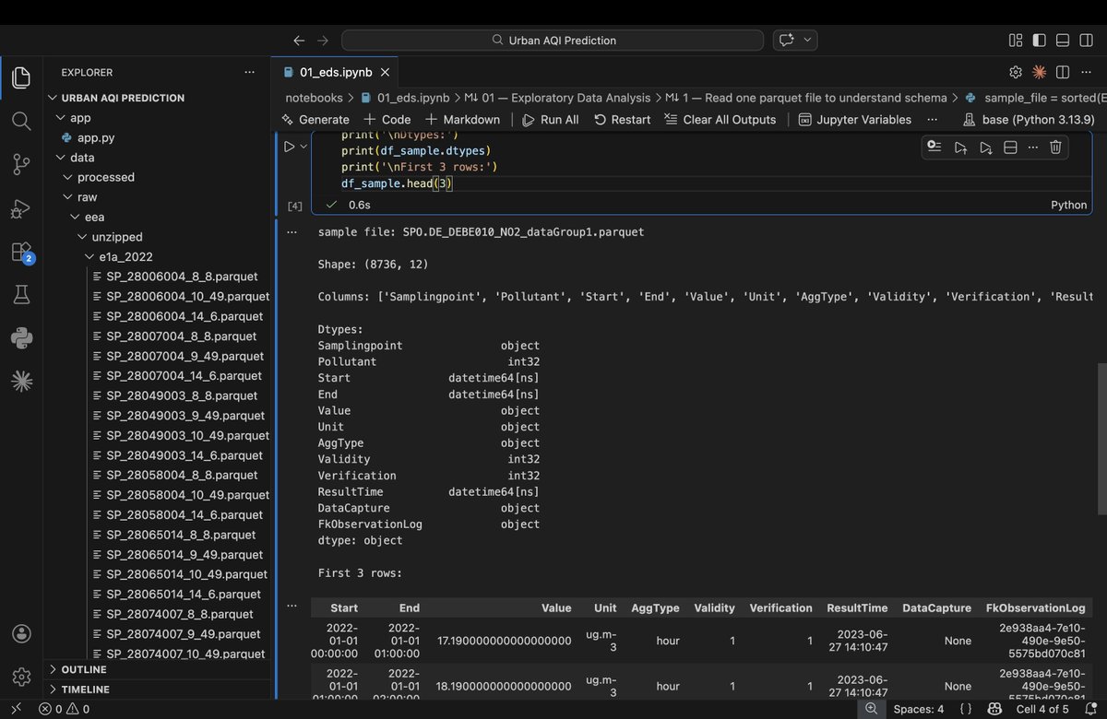Click the errors and warnings status indicator
The image size is (1107, 719).
point(64,709)
